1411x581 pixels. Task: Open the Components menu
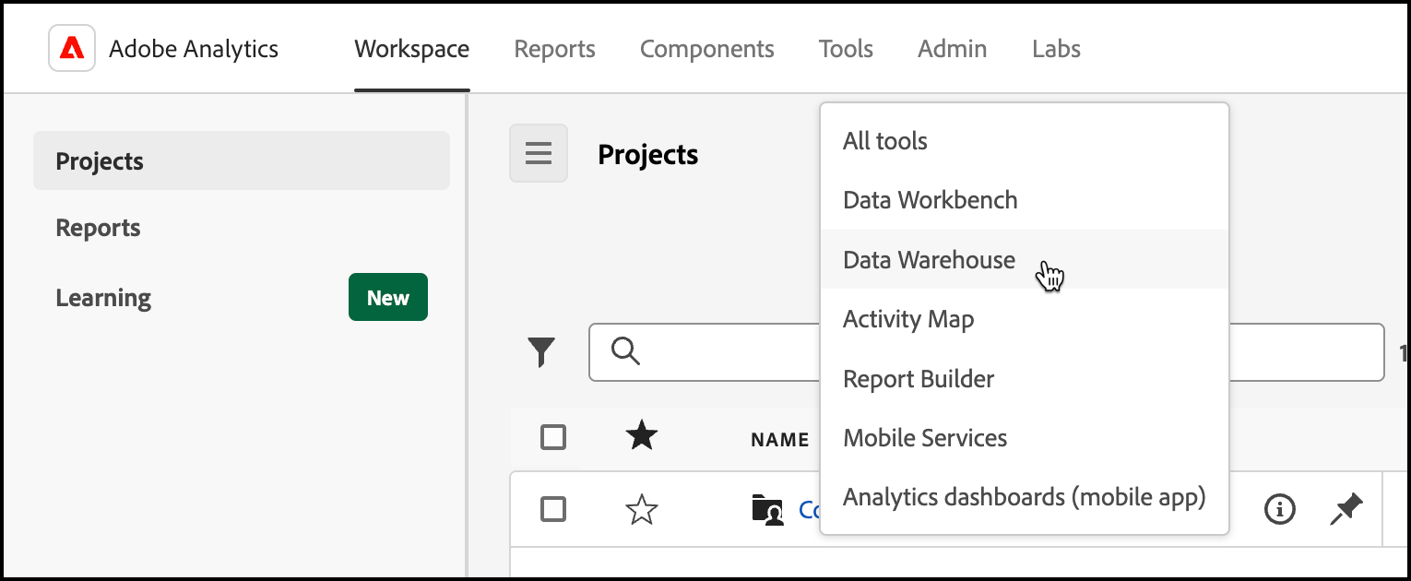pyautogui.click(x=707, y=49)
